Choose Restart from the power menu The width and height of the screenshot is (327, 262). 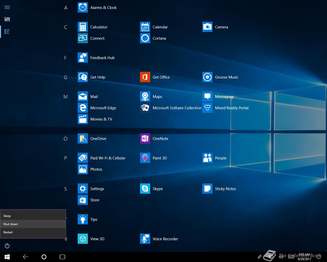point(33,232)
